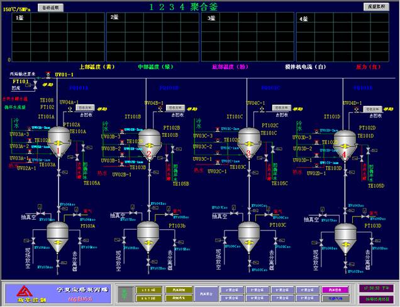
Task: Click the PT102A pressure tag
Action: [72, 124]
